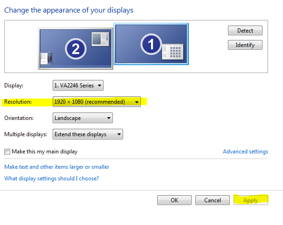Click the circled number 1 badge
The width and height of the screenshot is (283, 225).
tap(151, 45)
